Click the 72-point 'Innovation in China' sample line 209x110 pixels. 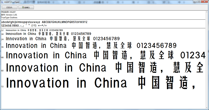click(x=101, y=83)
